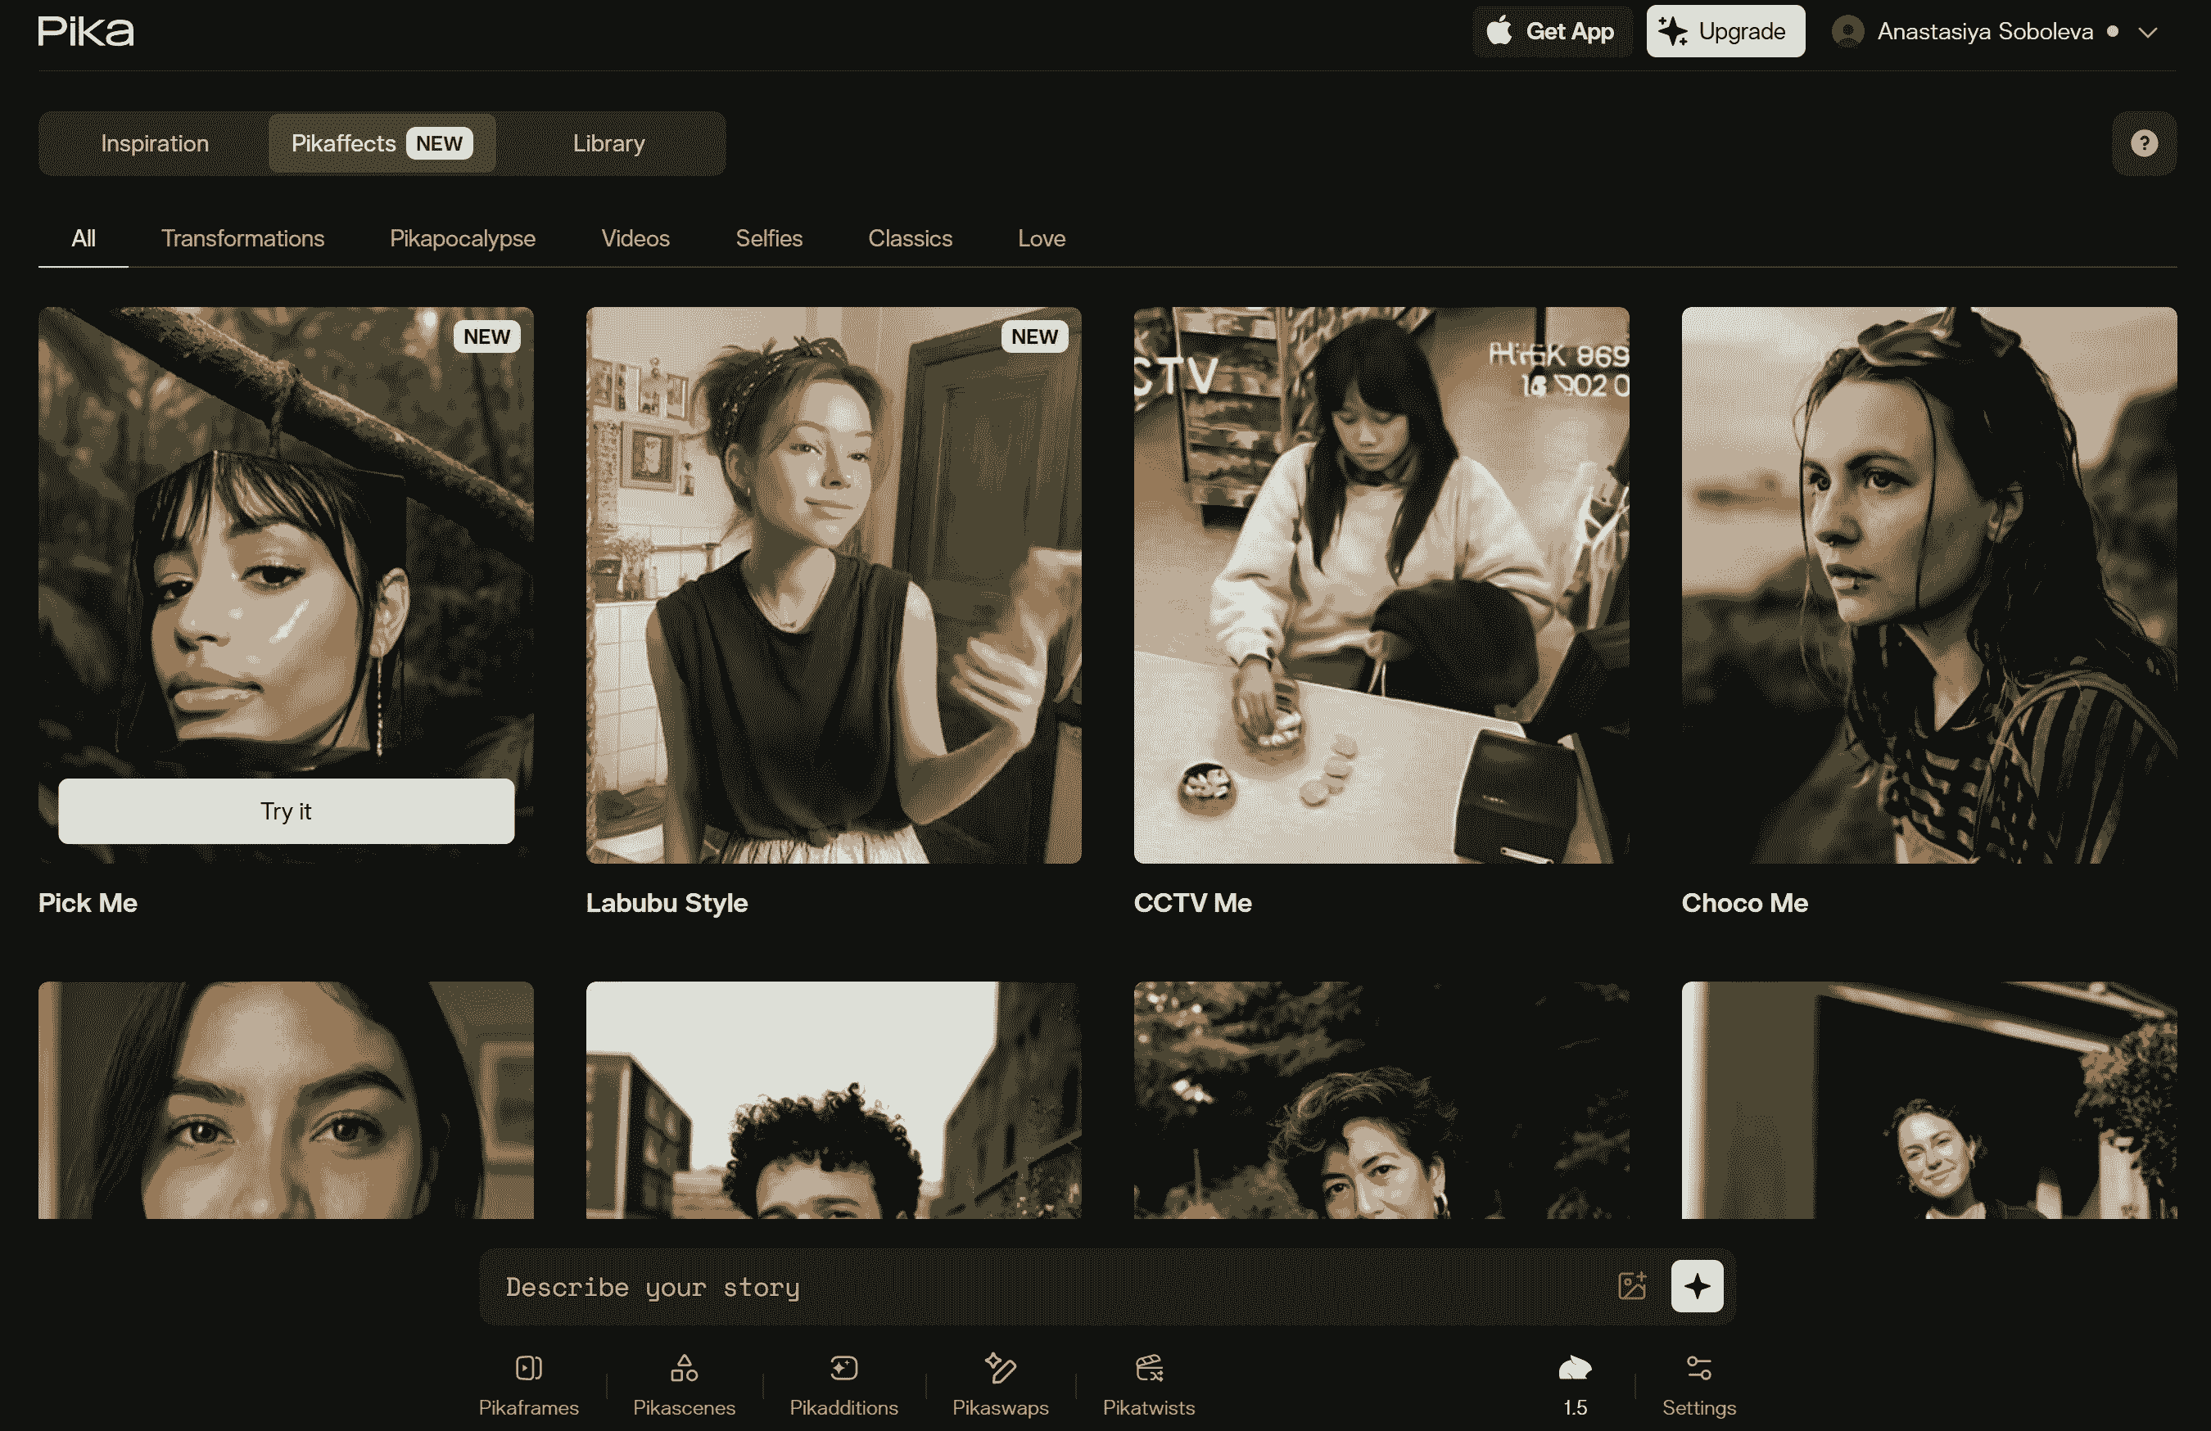Open the model version 1.5 selector

(1575, 1384)
